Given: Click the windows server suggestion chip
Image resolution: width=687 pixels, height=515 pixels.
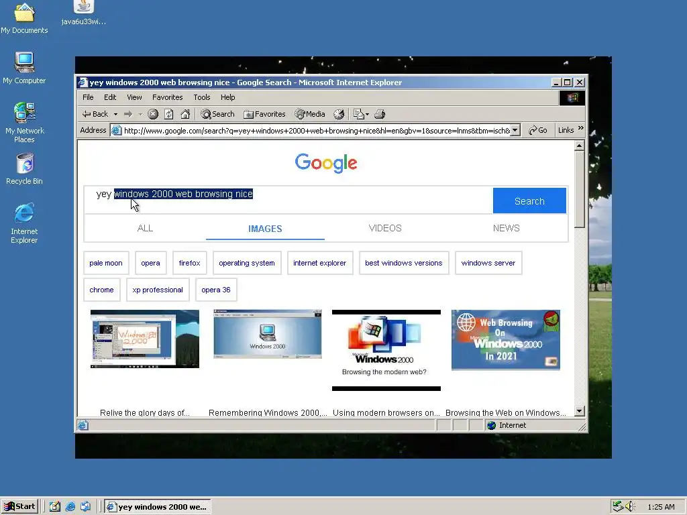Looking at the screenshot, I should (488, 263).
